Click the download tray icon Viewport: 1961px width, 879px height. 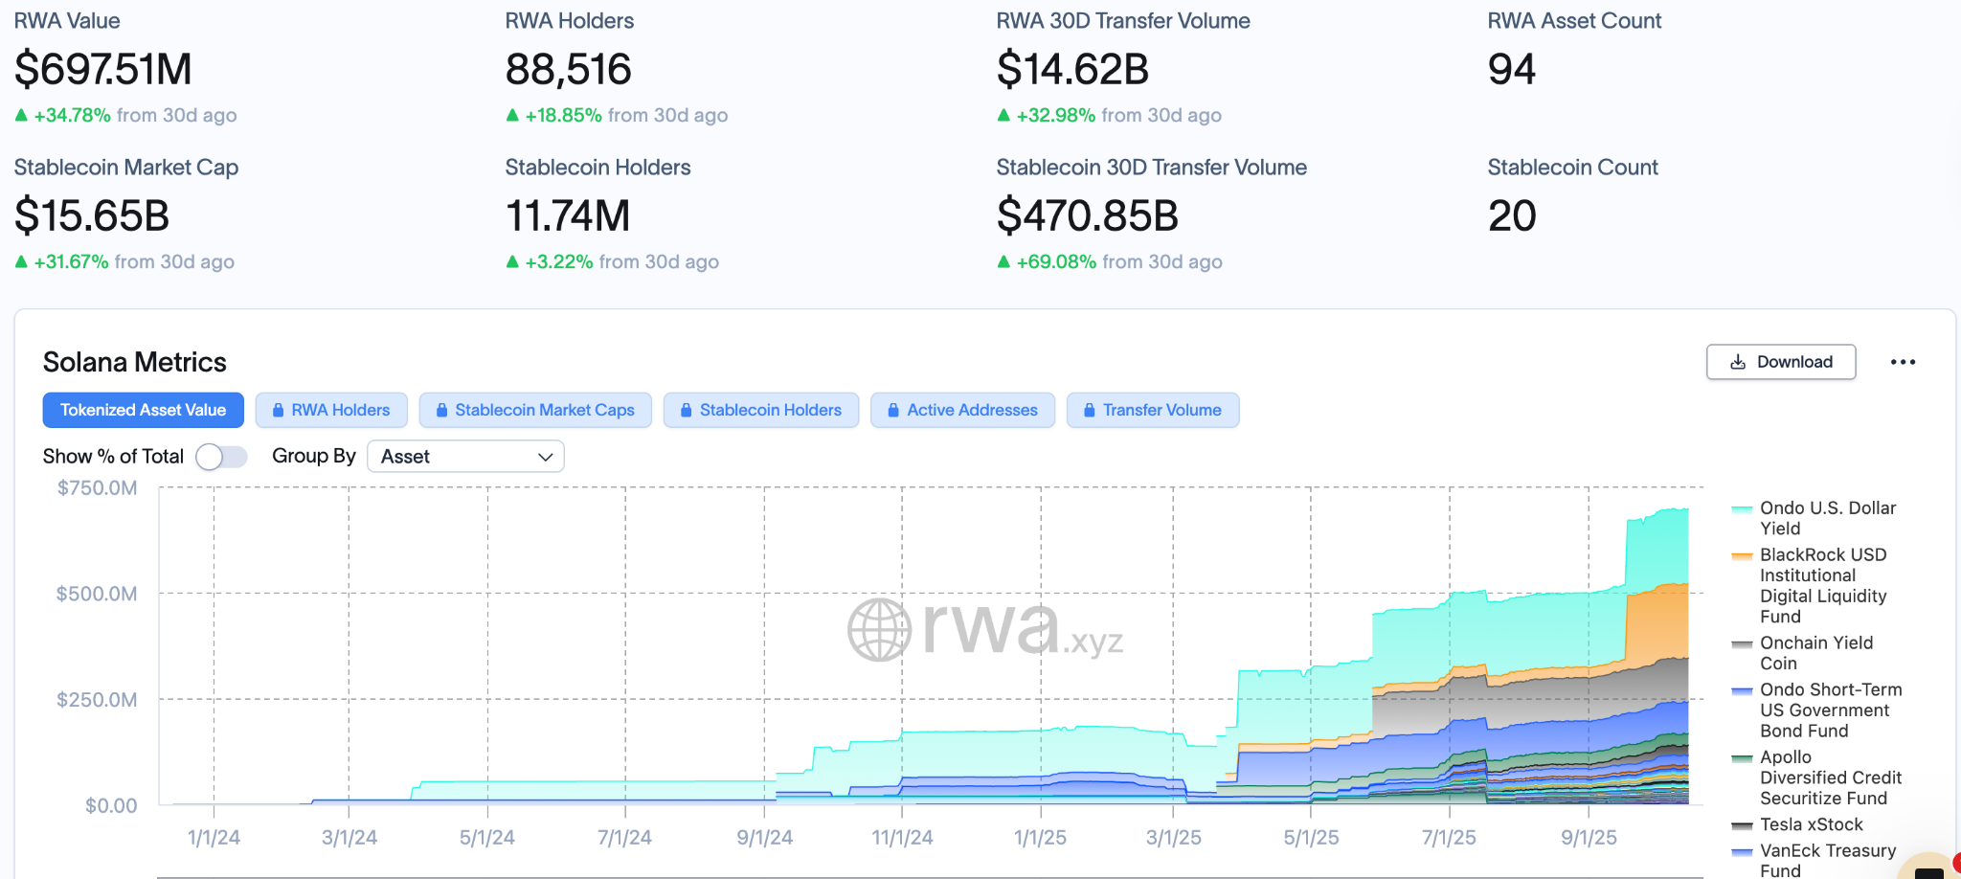[x=1737, y=362]
